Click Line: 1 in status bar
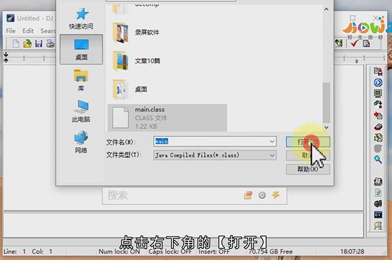392x260 pixels. (14, 251)
